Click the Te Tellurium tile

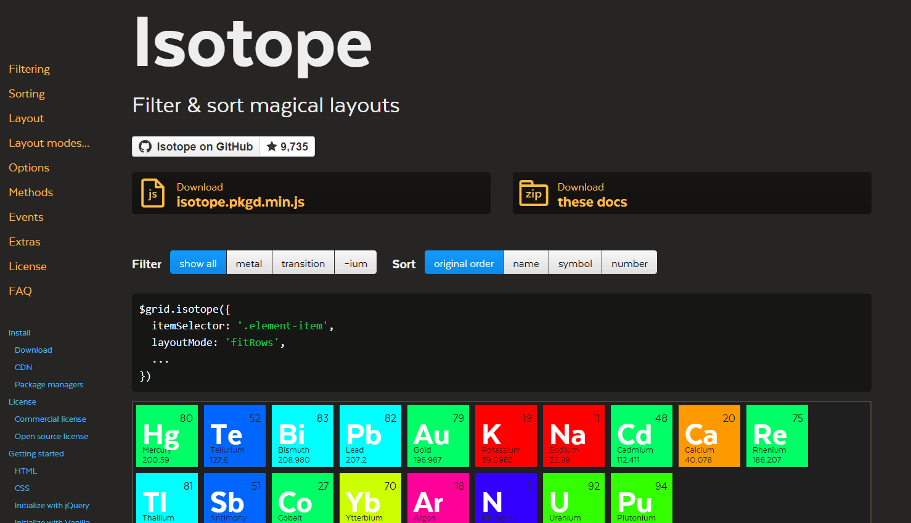tap(235, 436)
